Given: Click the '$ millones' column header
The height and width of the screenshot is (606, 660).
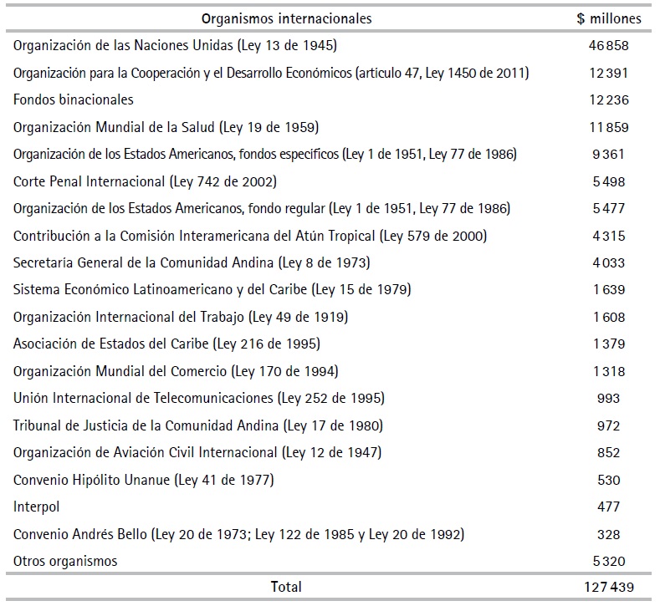Looking at the screenshot, I should 608,18.
